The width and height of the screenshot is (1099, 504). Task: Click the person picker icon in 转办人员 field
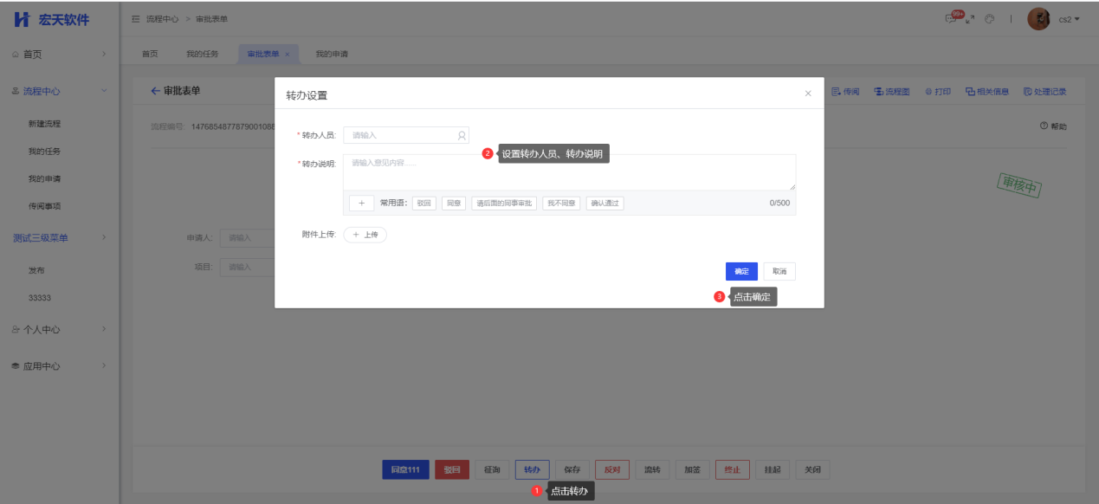pos(462,135)
